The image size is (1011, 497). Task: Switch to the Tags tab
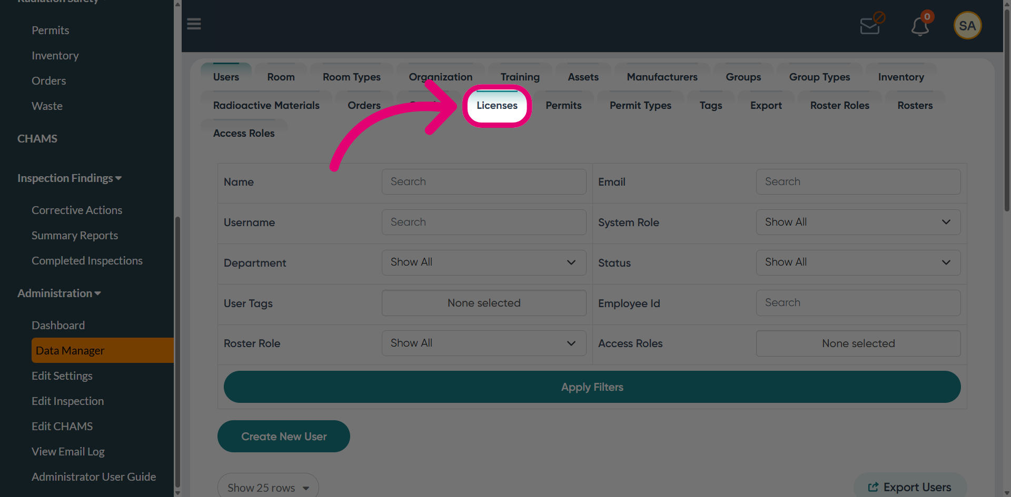point(711,105)
